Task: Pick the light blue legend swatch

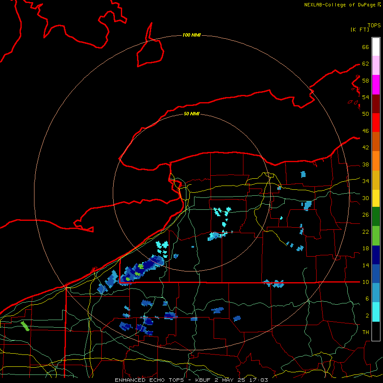Action: tap(376, 293)
